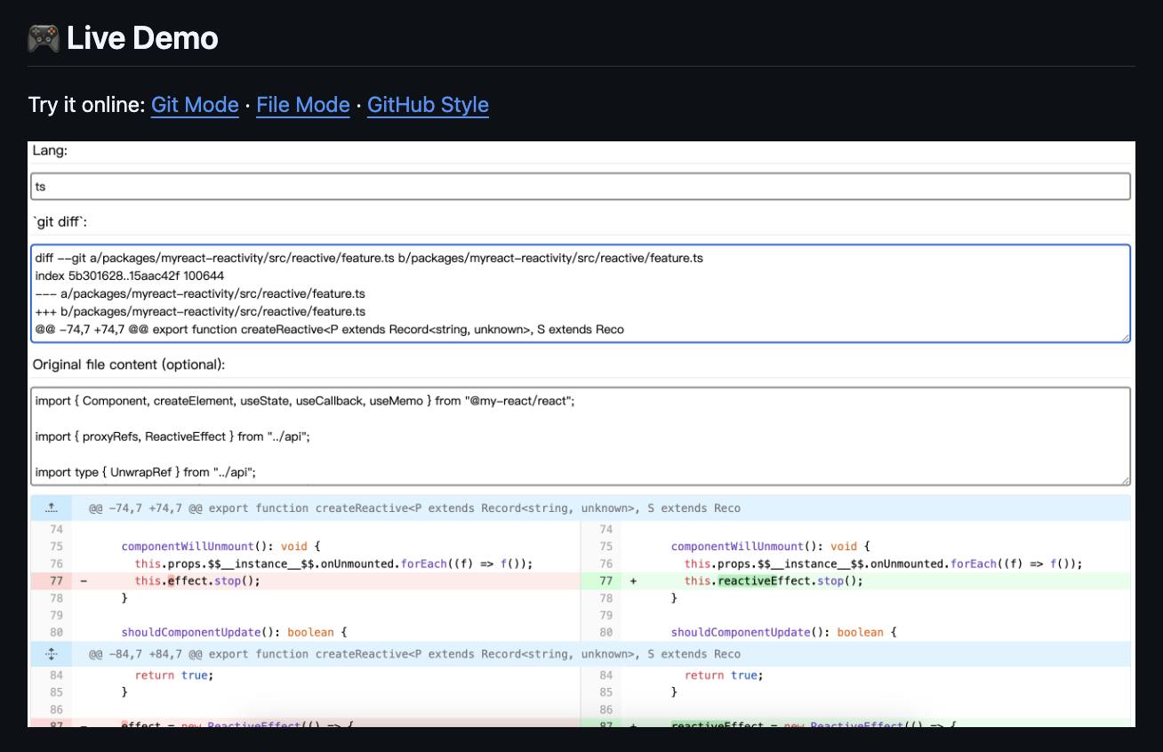The image size is (1163, 752).
Task: Expand hidden lines at the -84,7 hunk header
Action: pyautogui.click(x=52, y=654)
